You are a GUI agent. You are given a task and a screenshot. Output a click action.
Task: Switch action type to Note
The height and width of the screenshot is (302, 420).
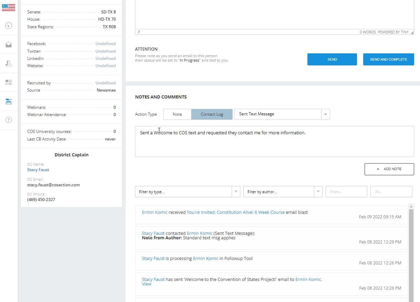tap(177, 114)
